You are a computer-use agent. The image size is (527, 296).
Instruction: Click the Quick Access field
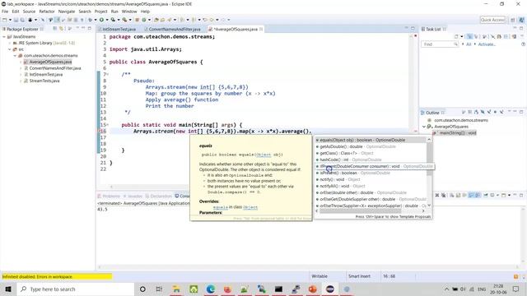(x=492, y=20)
